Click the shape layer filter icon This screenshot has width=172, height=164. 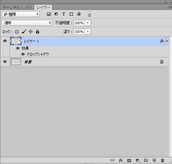tap(71, 14)
